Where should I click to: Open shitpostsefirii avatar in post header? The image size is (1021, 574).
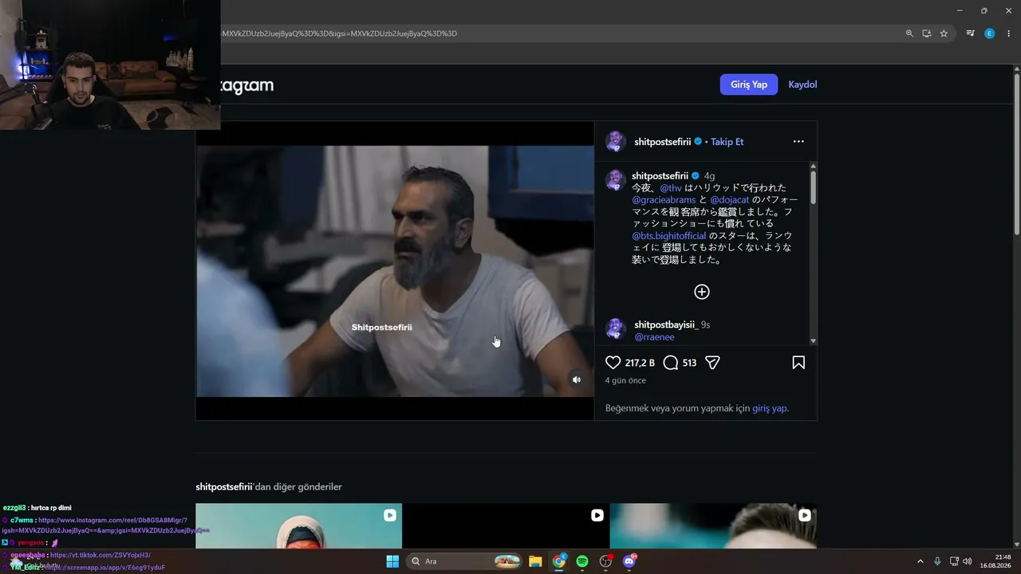615,142
